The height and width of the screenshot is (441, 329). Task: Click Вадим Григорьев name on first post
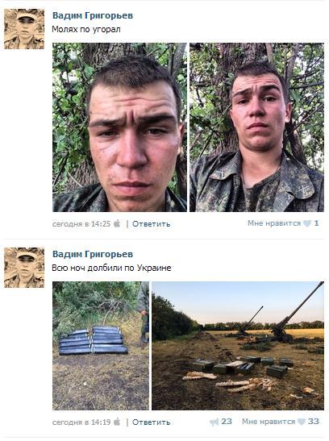[x=93, y=15]
